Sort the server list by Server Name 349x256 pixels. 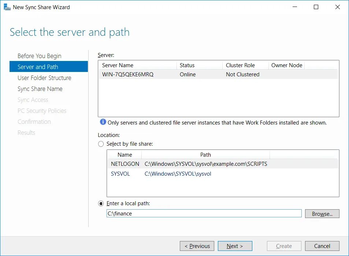coord(138,65)
